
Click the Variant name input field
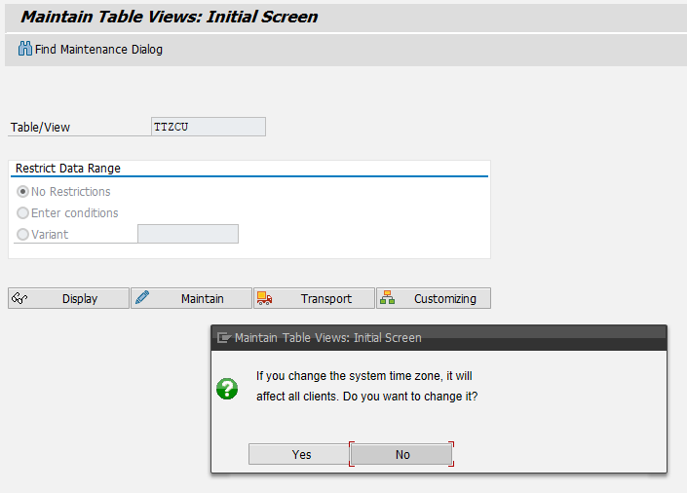click(x=188, y=234)
